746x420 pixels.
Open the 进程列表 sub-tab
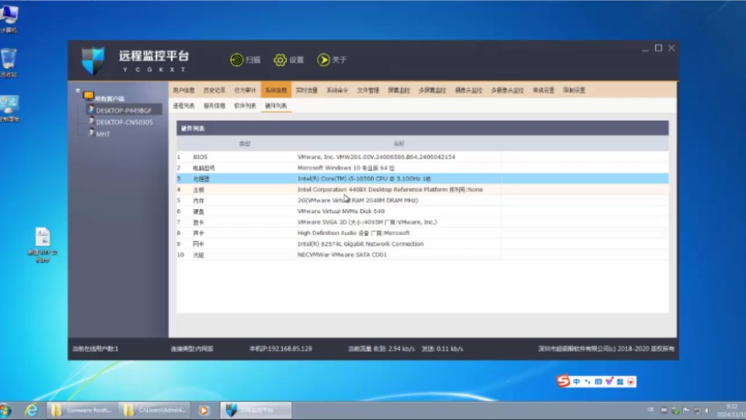(x=183, y=106)
